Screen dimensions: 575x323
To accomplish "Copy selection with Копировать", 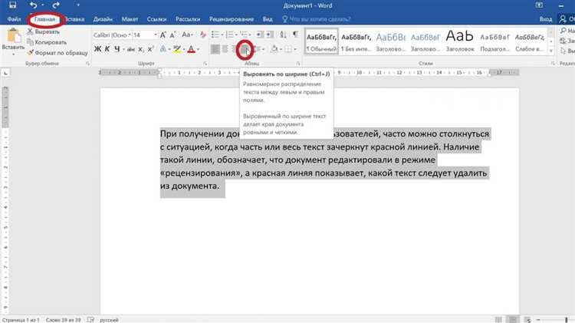I will [47, 42].
